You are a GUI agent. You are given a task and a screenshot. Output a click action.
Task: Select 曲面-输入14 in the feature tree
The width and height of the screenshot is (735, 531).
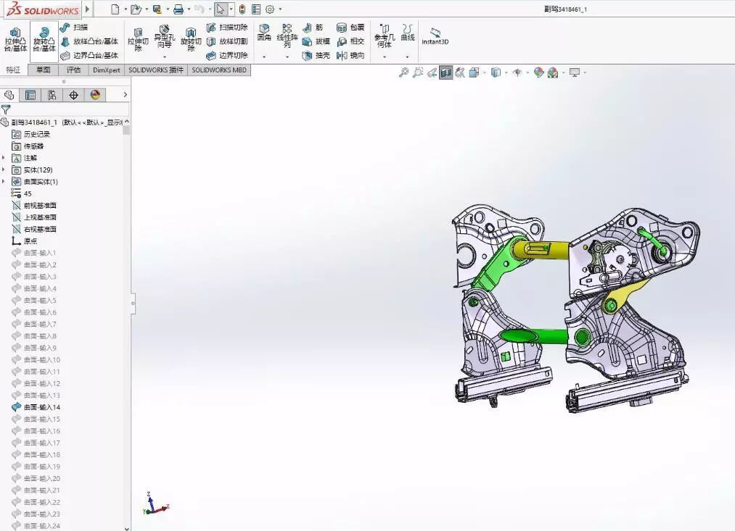[x=41, y=407]
